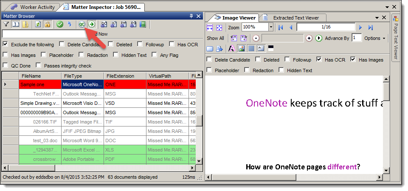The width and height of the screenshot is (408, 191).
Task: Click the green right-arrow circle icon
Action: click(91, 25)
